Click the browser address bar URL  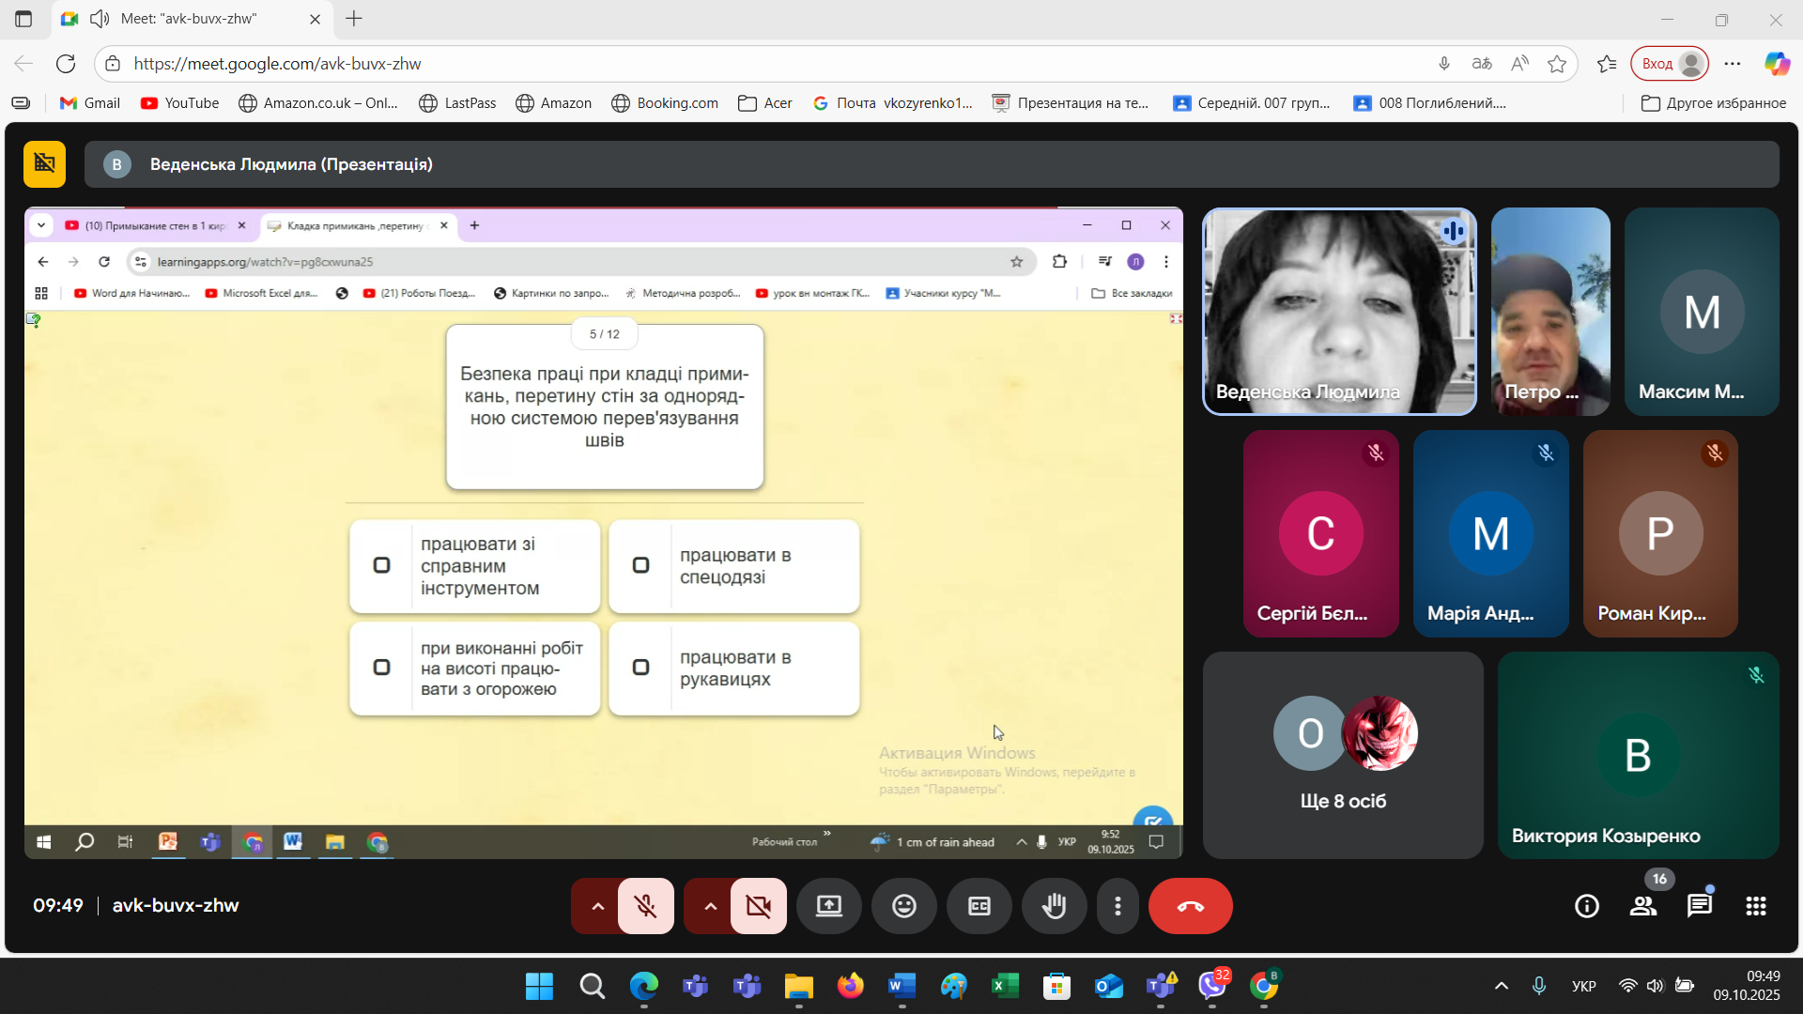(277, 64)
